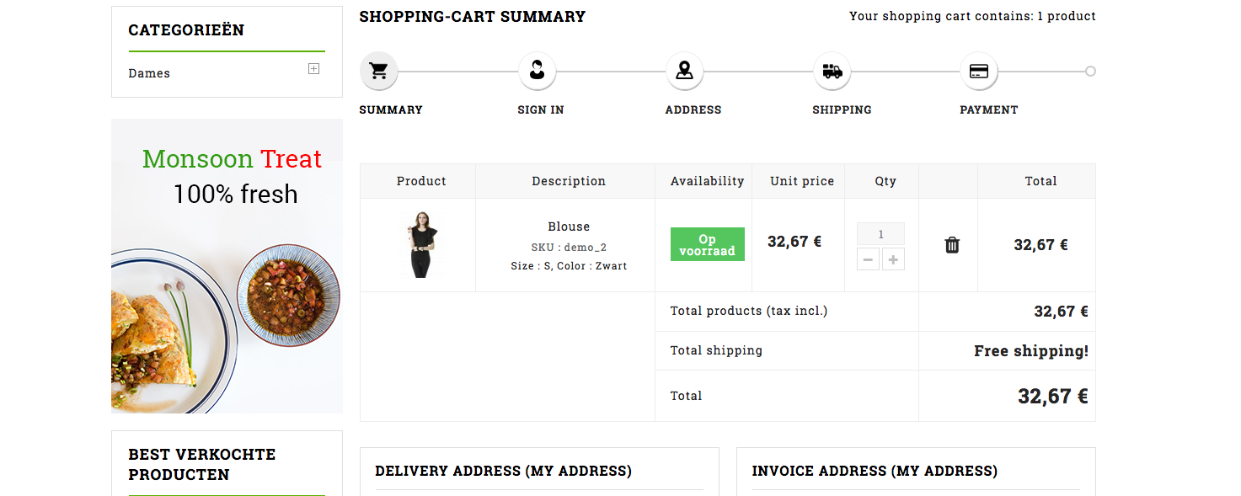Click the Shipping truck icon

point(832,72)
